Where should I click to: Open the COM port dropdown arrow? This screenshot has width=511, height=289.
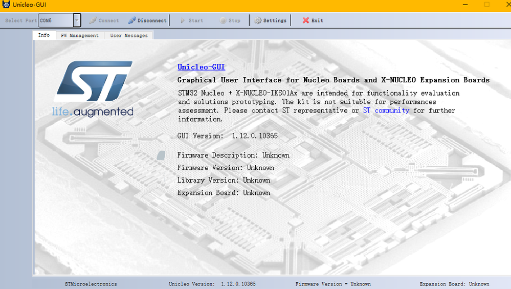pyautogui.click(x=77, y=20)
